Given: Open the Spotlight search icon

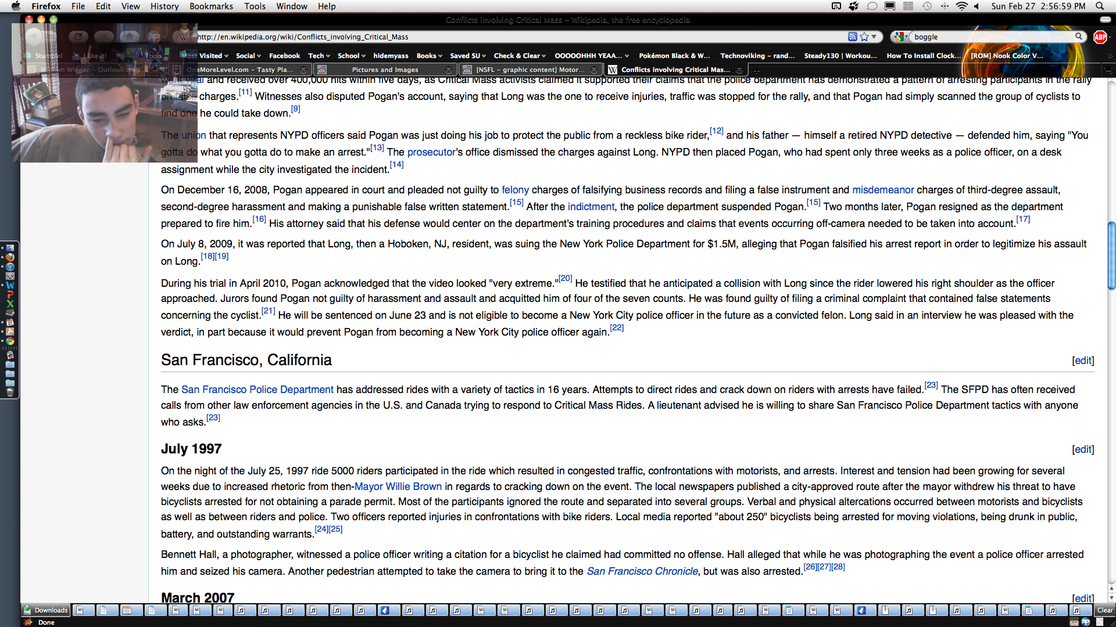Looking at the screenshot, I should point(1100,6).
